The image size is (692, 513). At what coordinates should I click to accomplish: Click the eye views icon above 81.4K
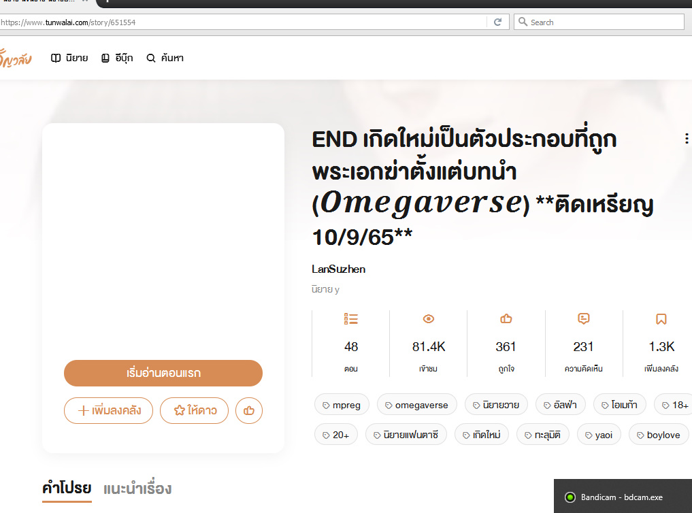[x=429, y=318]
